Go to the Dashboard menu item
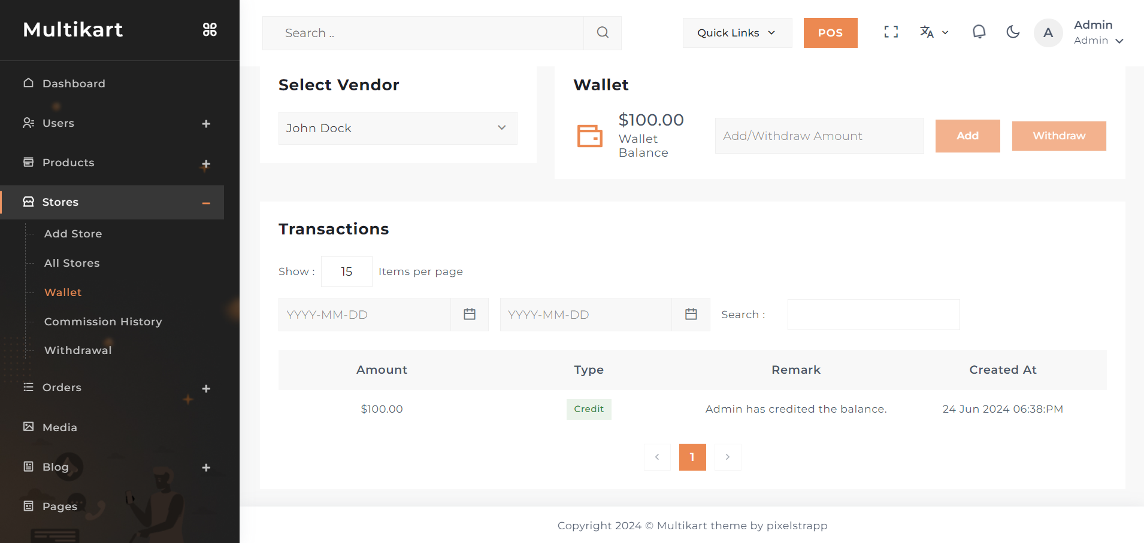The height and width of the screenshot is (543, 1144). pyautogui.click(x=74, y=84)
